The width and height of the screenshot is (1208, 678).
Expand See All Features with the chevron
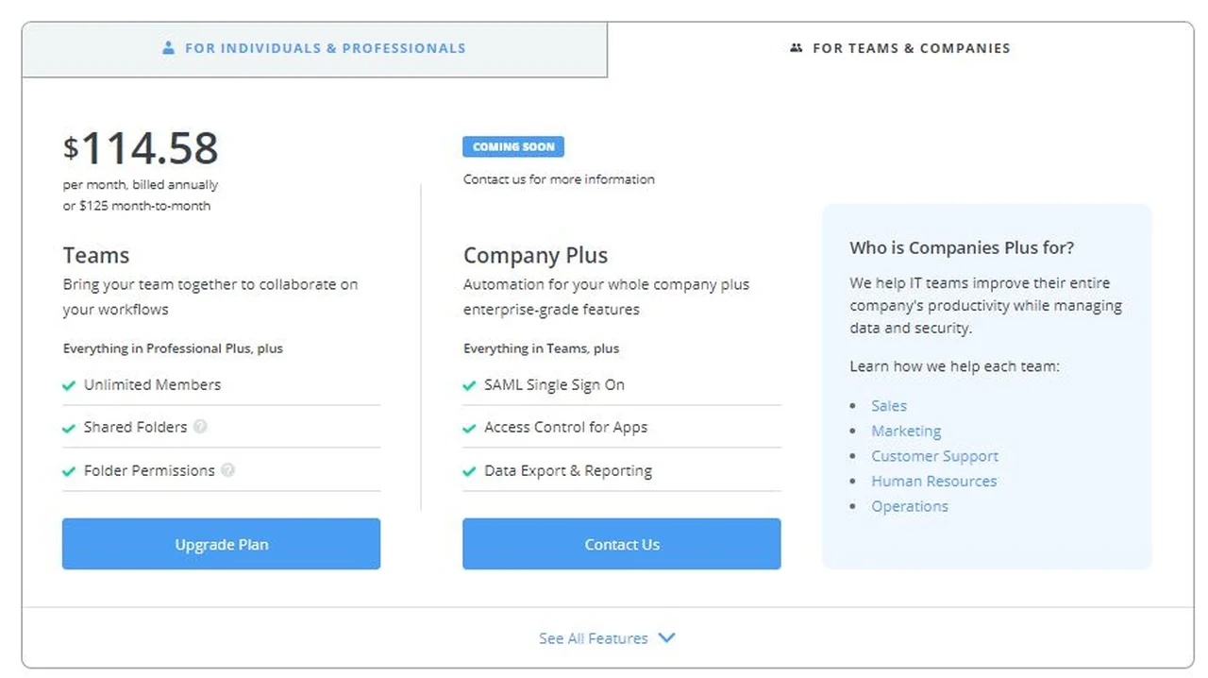pos(667,637)
